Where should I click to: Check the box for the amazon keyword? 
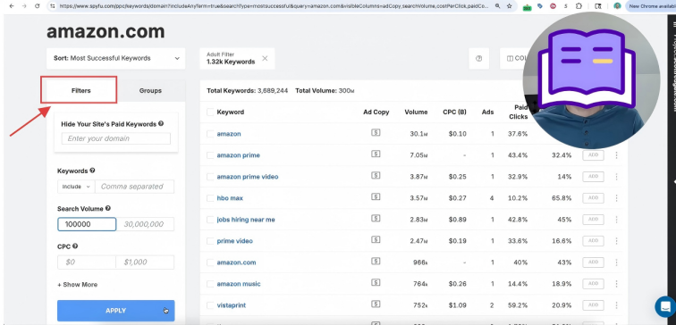click(x=210, y=134)
